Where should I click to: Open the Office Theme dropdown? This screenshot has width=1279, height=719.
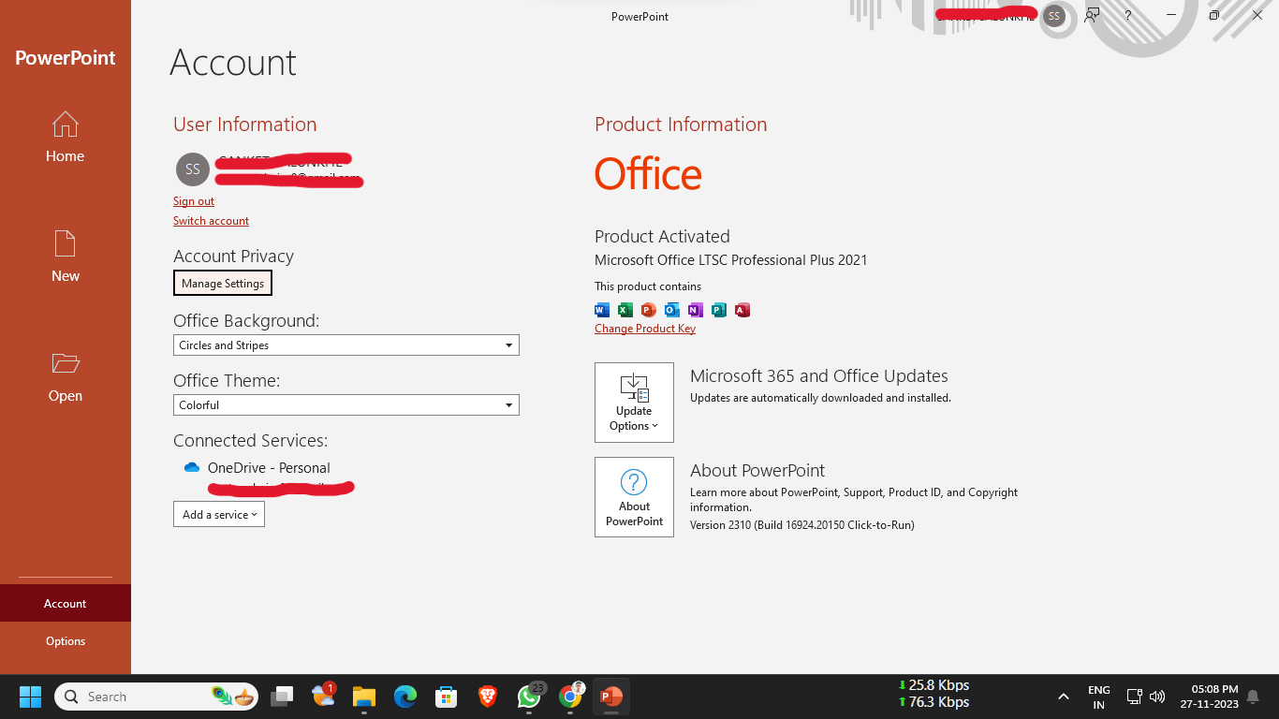tap(345, 405)
